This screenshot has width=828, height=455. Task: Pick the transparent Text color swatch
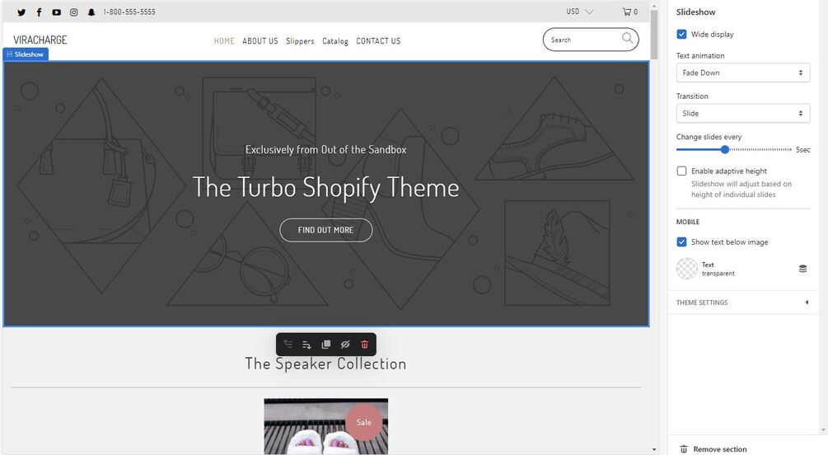(x=687, y=269)
